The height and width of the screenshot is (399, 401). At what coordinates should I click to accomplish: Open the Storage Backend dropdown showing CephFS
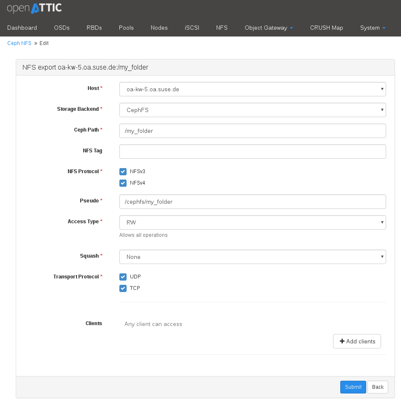[252, 110]
